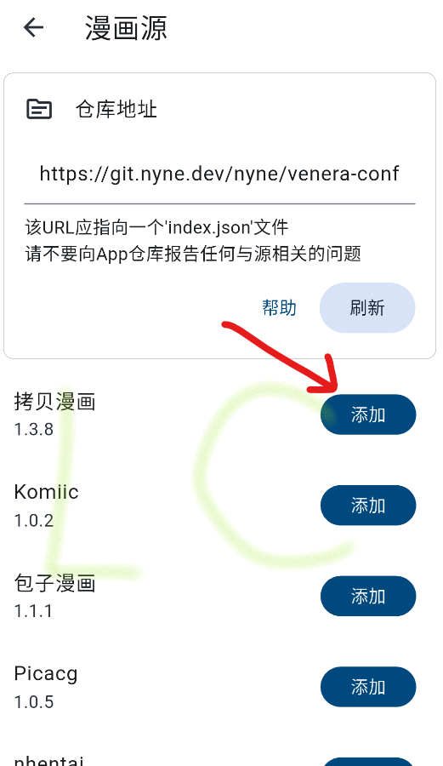The image size is (443, 766).
Task: Click the repository address document icon
Action: pos(39,109)
